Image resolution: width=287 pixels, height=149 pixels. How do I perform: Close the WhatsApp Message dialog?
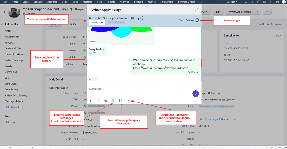(196, 9)
